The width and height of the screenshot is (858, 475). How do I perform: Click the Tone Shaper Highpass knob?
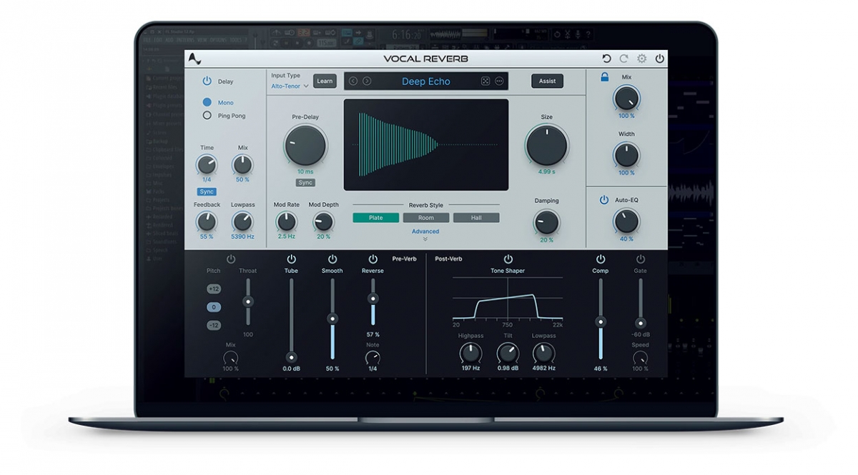pos(470,353)
